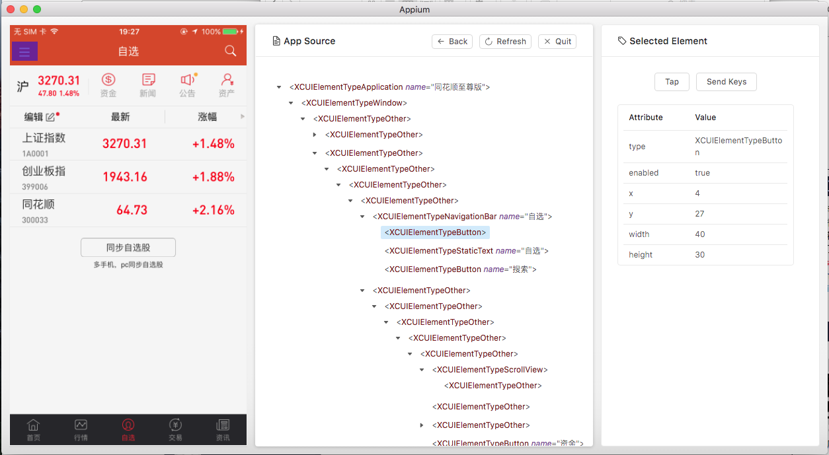Image resolution: width=829 pixels, height=455 pixels.
Task: Click the +1.88% change value
Action: coord(214,177)
